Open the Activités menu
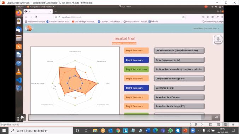Image resolution: width=239 pixels, height=134 pixels. coord(20,7)
